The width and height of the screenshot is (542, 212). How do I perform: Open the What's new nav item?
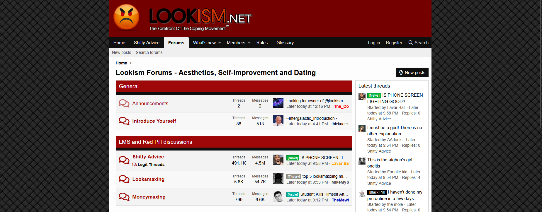204,43
